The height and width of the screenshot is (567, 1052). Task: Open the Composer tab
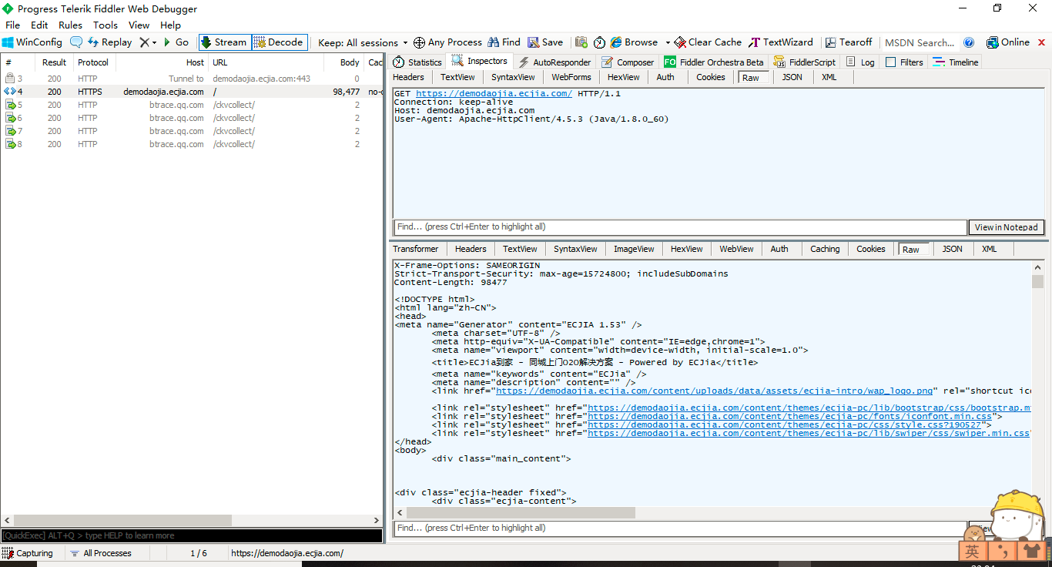point(628,62)
